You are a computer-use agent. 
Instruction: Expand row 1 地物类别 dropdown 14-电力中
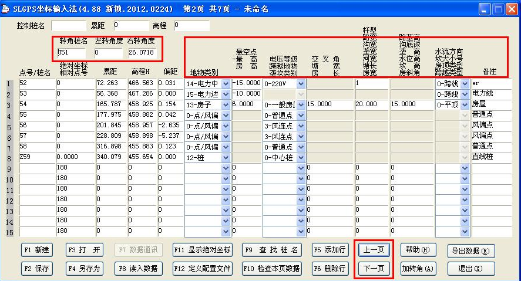click(x=226, y=84)
